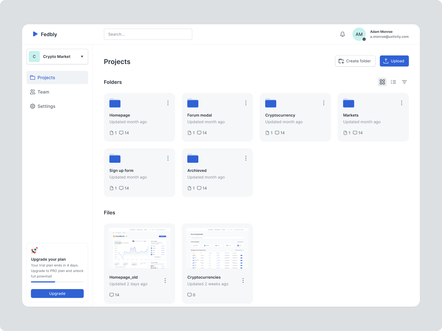Open Sign up form folder options menu
The width and height of the screenshot is (442, 331).
[x=168, y=158]
